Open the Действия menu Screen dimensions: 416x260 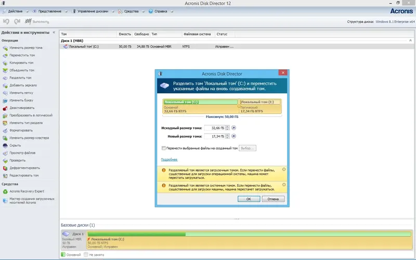tap(15, 11)
